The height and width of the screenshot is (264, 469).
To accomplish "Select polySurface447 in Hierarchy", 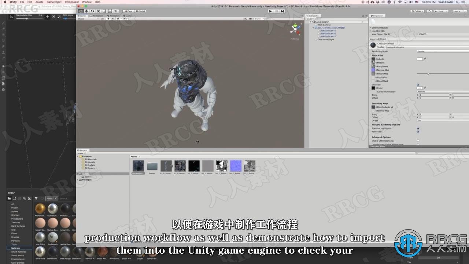I will tap(328, 36).
